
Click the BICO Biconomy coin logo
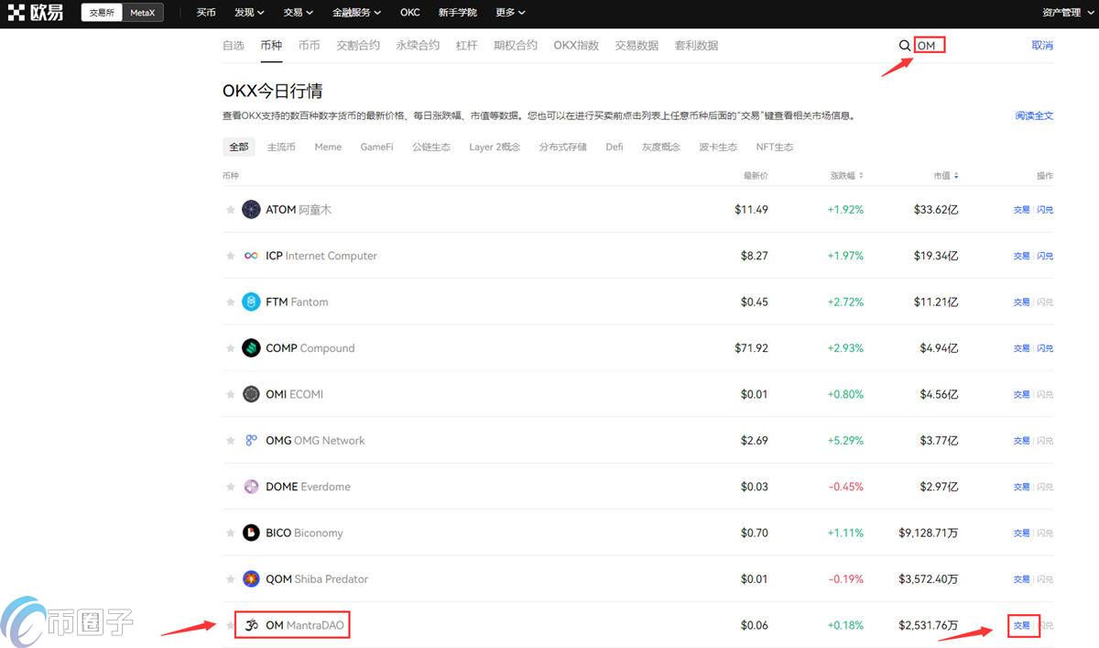coord(251,533)
